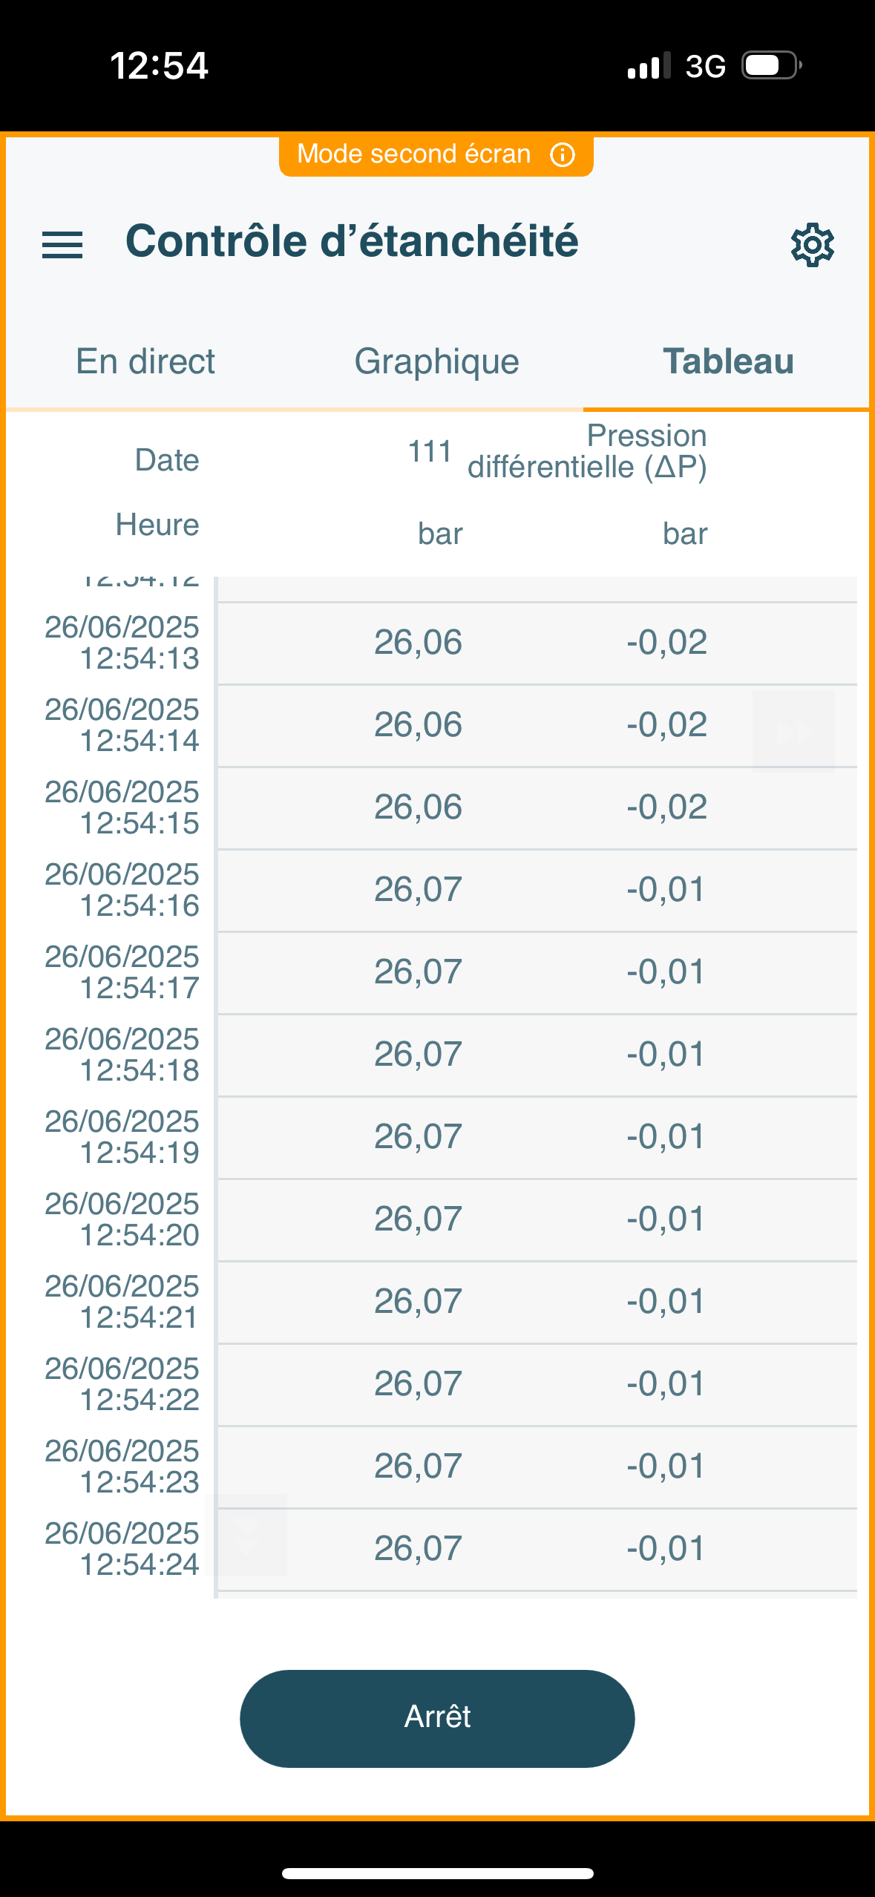Switch to the Graphique tab
This screenshot has width=875, height=1897.
tap(436, 361)
